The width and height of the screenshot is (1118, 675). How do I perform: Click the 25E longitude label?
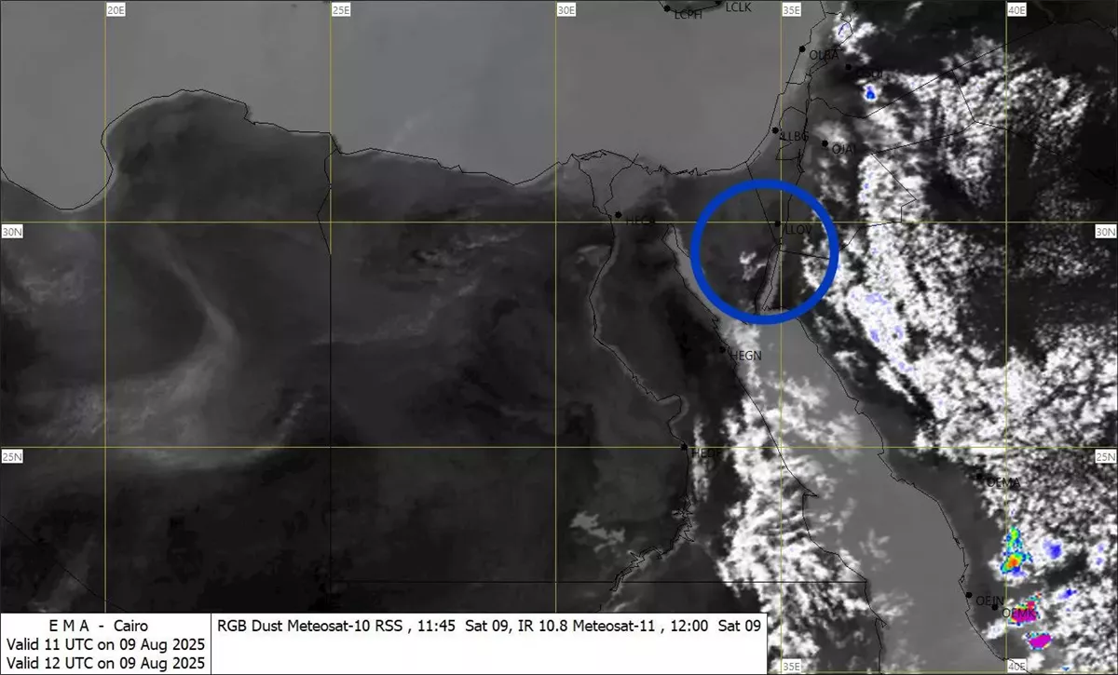coord(341,10)
